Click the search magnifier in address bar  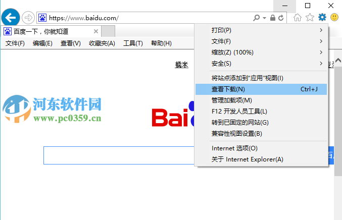coord(257,18)
